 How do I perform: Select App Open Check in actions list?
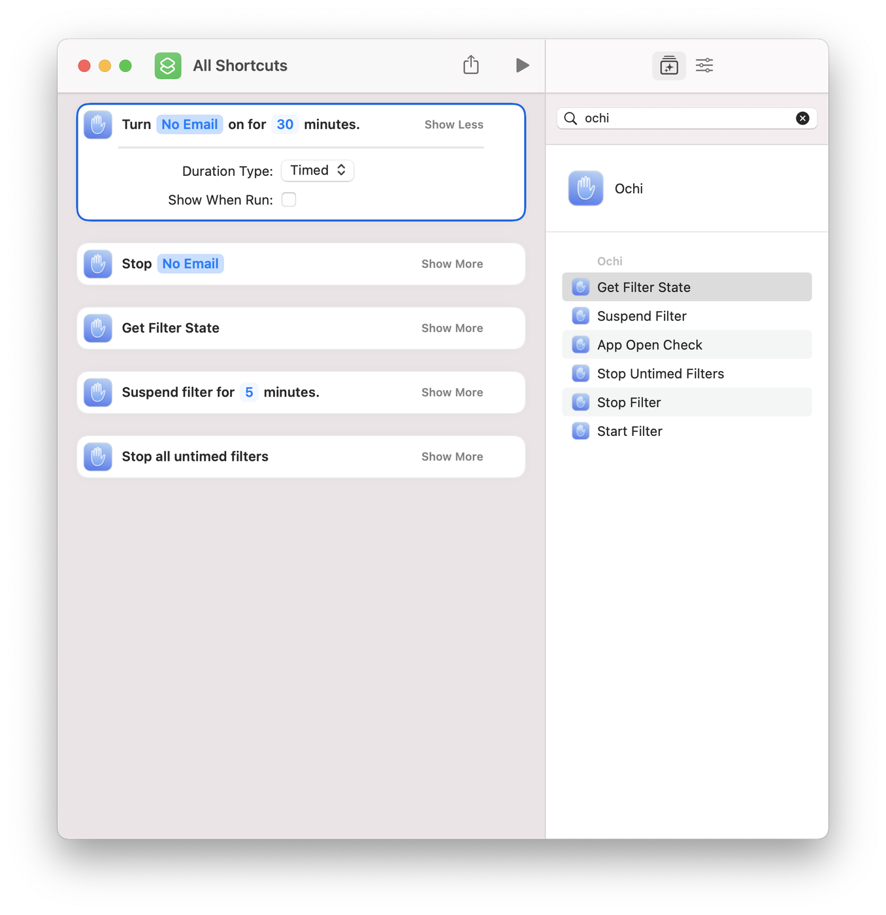pos(649,345)
